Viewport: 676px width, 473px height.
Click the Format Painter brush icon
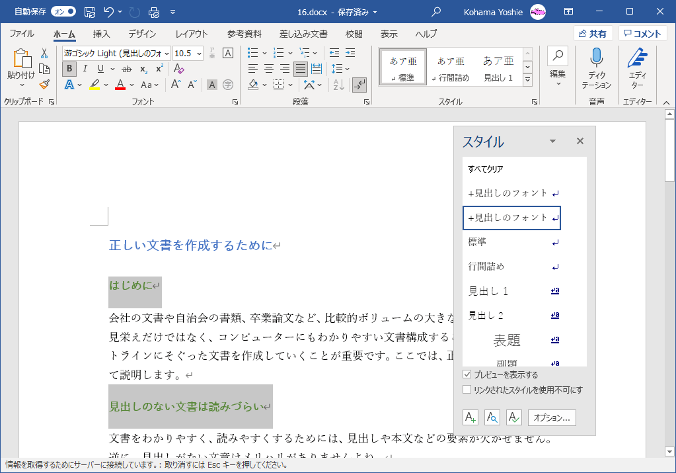pyautogui.click(x=44, y=84)
